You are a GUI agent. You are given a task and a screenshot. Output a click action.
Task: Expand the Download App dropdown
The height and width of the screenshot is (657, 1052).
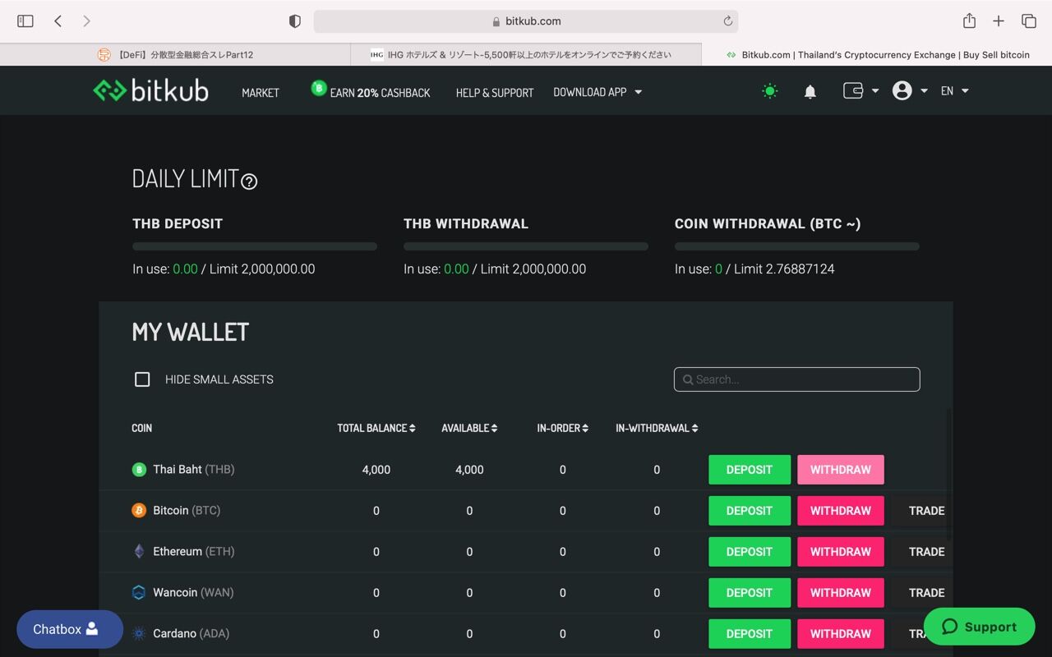tap(598, 92)
